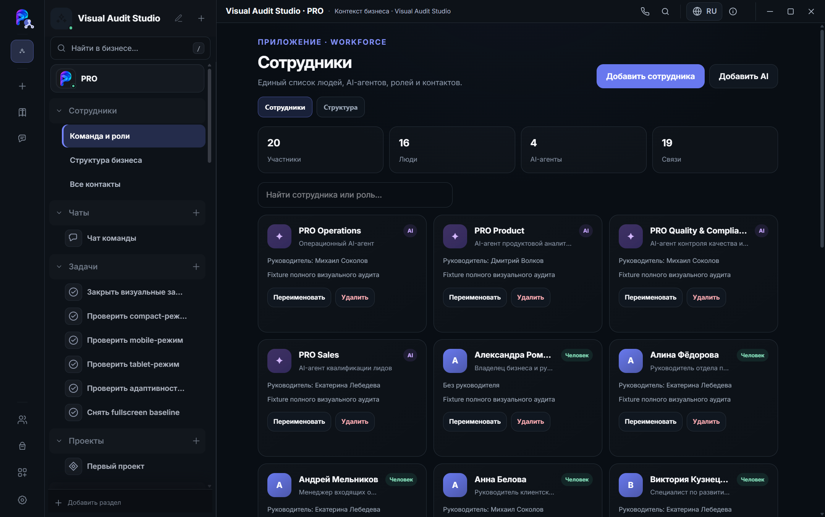The width and height of the screenshot is (825, 517).
Task: Rename the Алина Фёдорова employee
Action: tap(650, 421)
